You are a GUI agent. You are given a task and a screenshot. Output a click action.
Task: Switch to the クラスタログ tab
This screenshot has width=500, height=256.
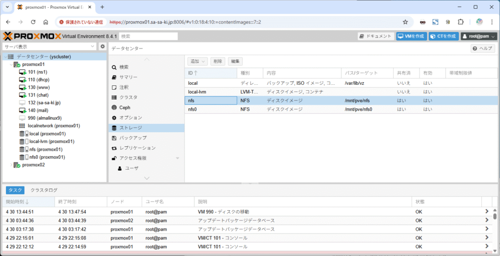[44, 190]
